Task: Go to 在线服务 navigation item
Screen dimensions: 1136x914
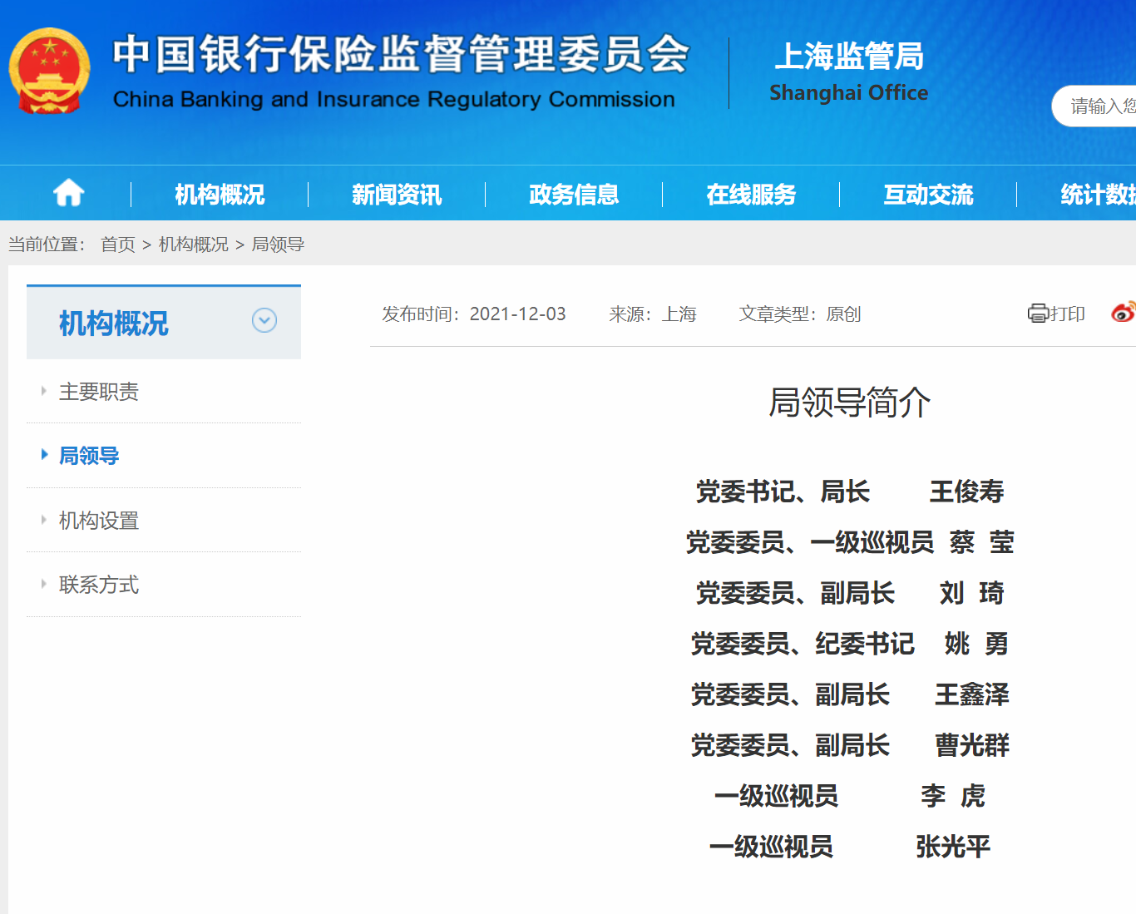Action: [x=751, y=195]
